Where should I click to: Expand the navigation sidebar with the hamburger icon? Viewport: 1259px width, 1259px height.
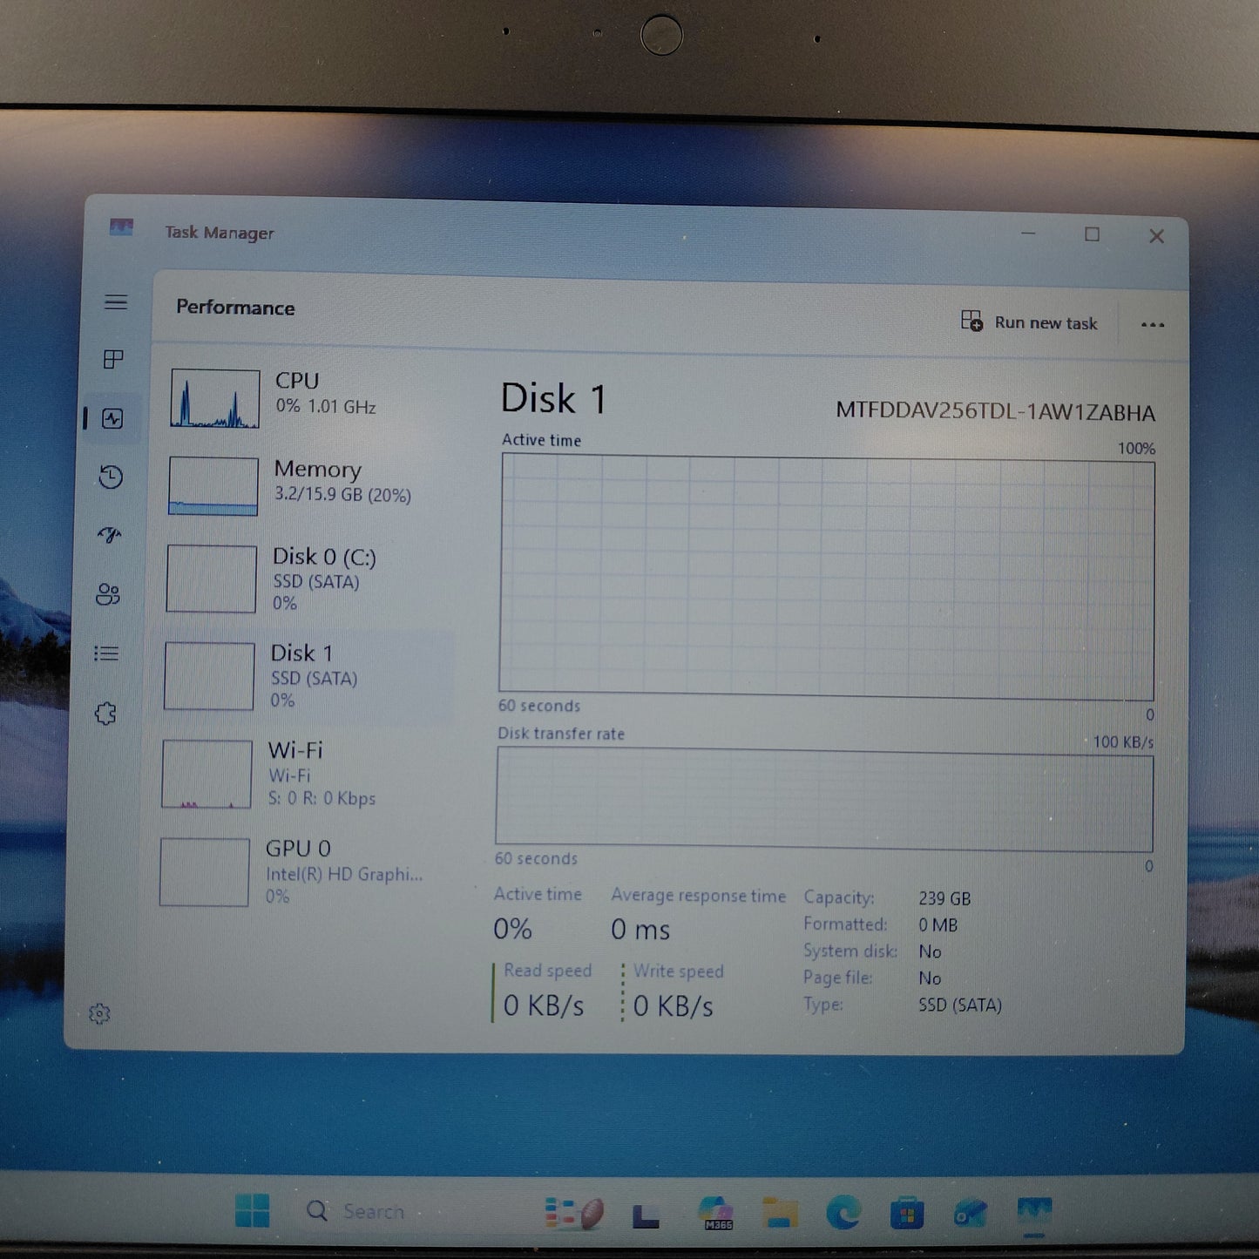[x=116, y=302]
